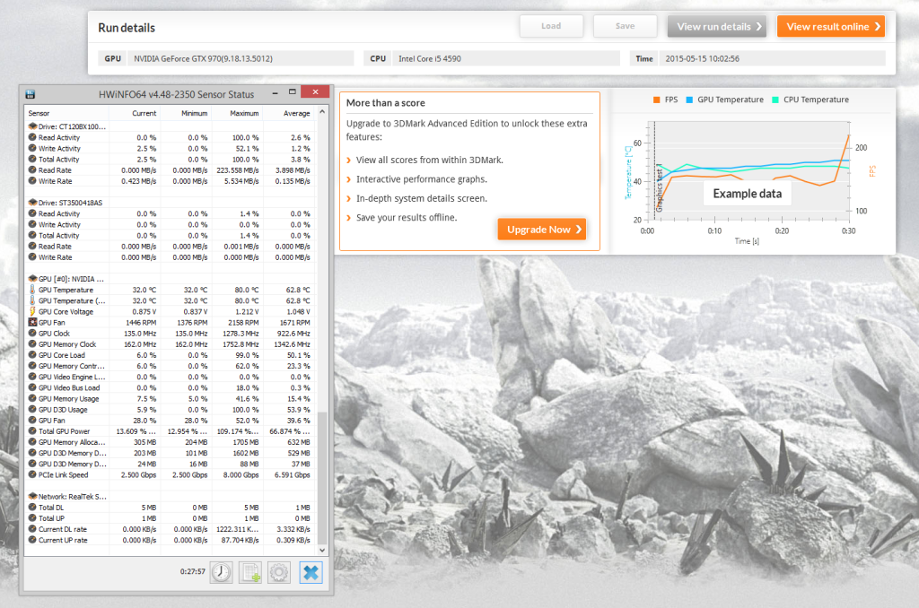Click the GPU Core Voltage lightning icon
919x608 pixels.
(x=32, y=311)
